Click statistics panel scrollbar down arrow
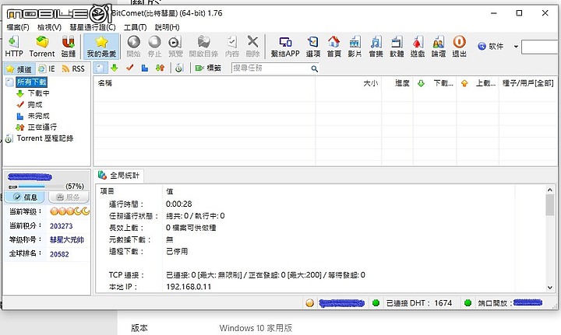Viewport: 561px width, 335px height. tap(550, 288)
